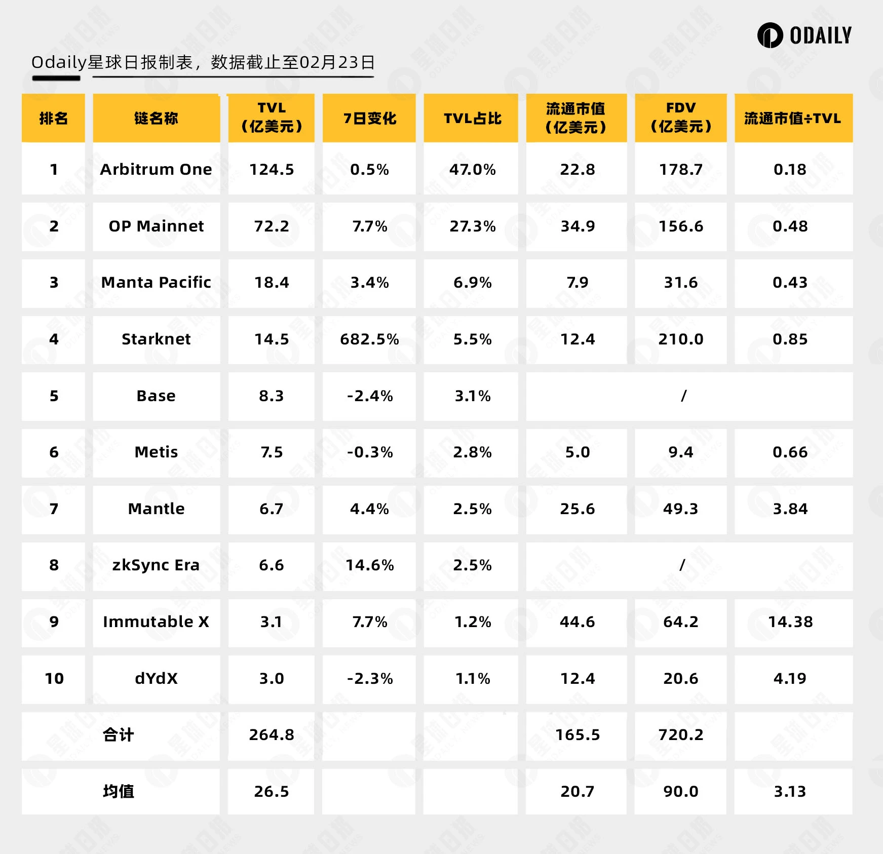
Task: Select the 链名称 column header
Action: coord(156,118)
